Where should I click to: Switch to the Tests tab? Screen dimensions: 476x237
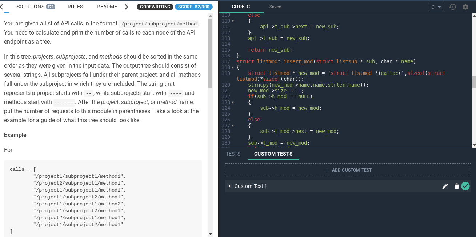click(233, 154)
